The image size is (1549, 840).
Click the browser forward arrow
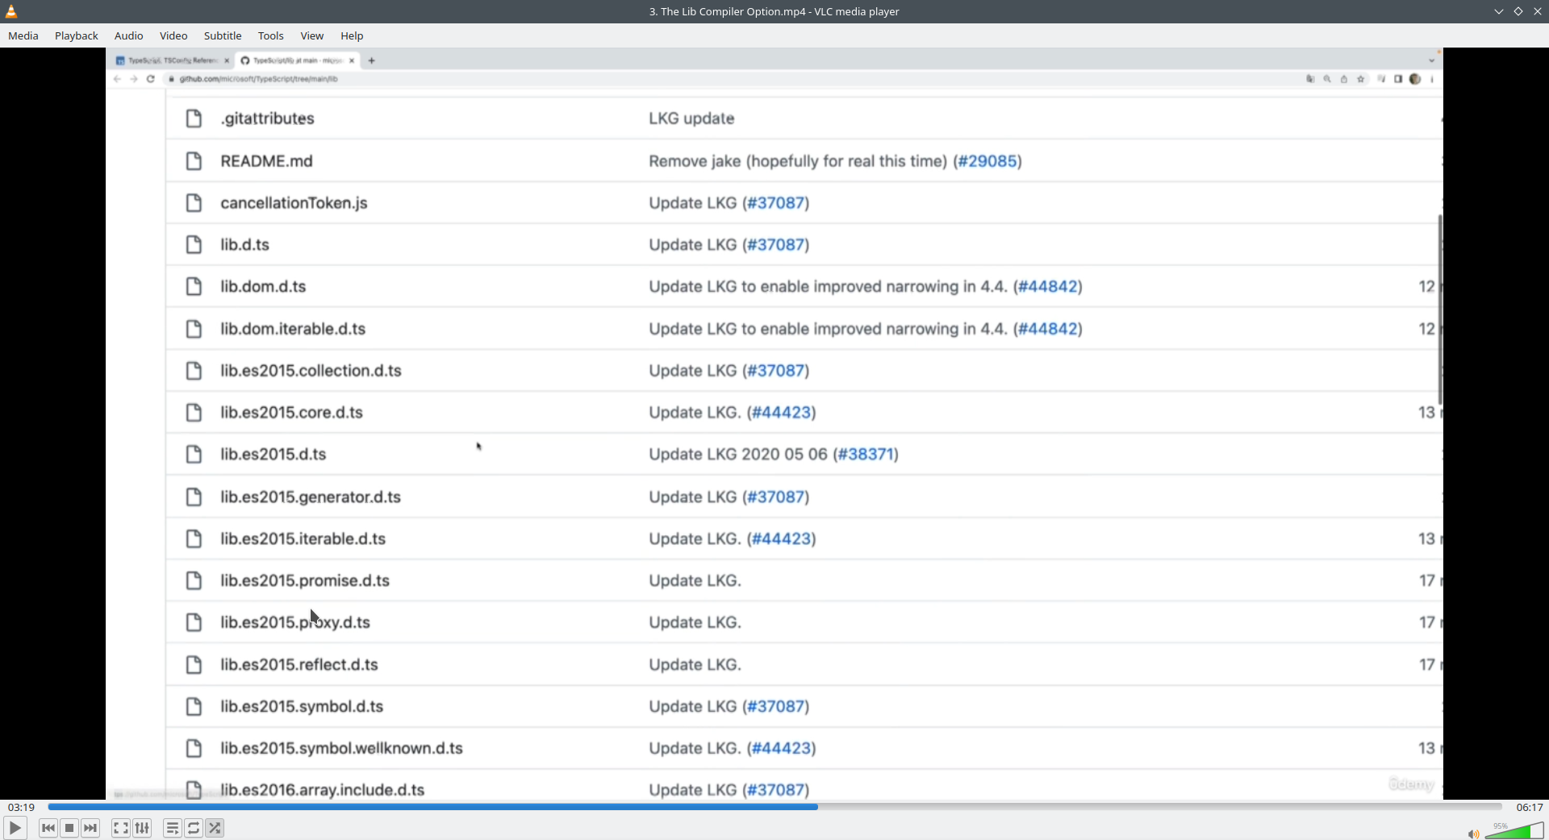click(134, 79)
